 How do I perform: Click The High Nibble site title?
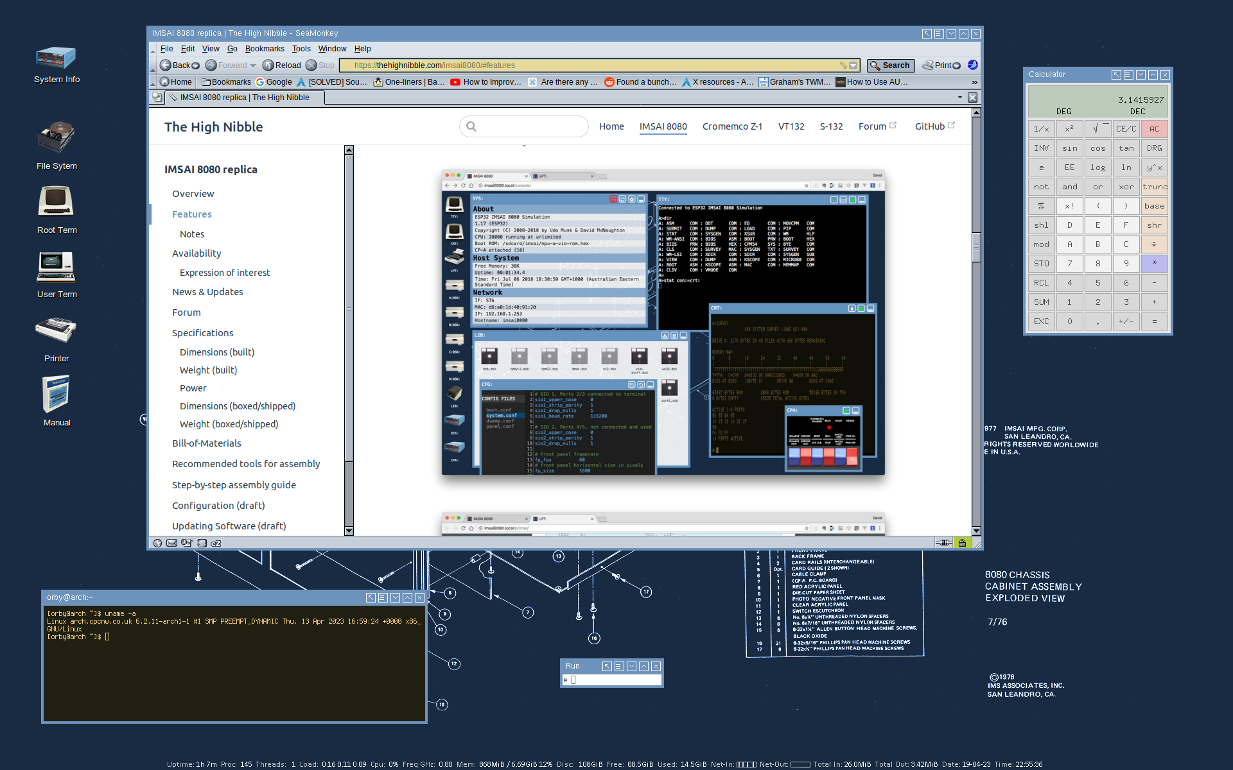(x=214, y=127)
